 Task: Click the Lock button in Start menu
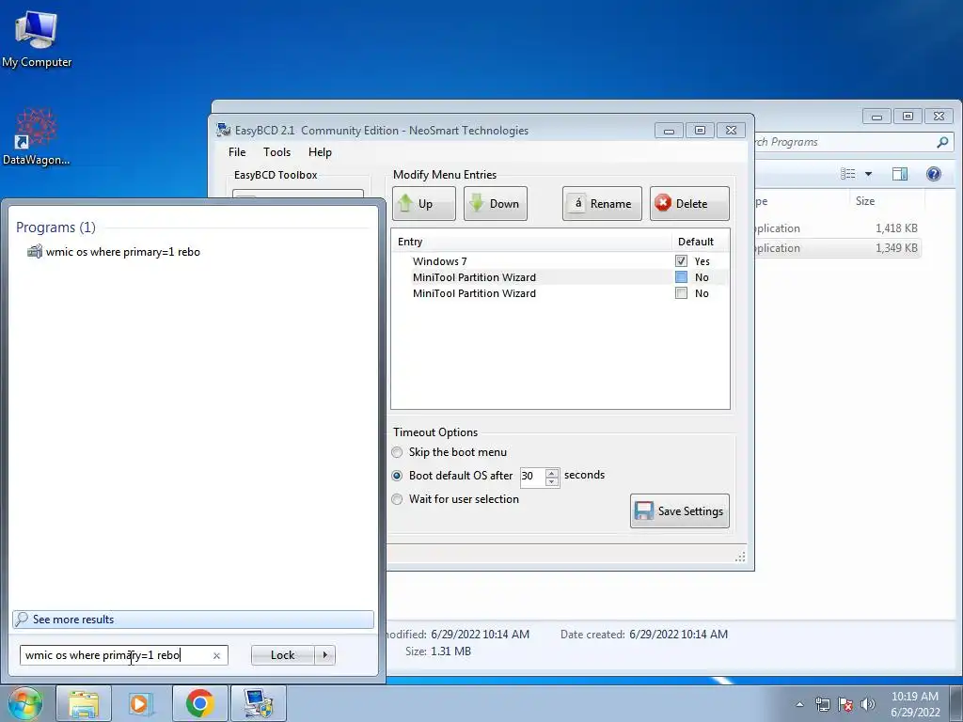[282, 655]
